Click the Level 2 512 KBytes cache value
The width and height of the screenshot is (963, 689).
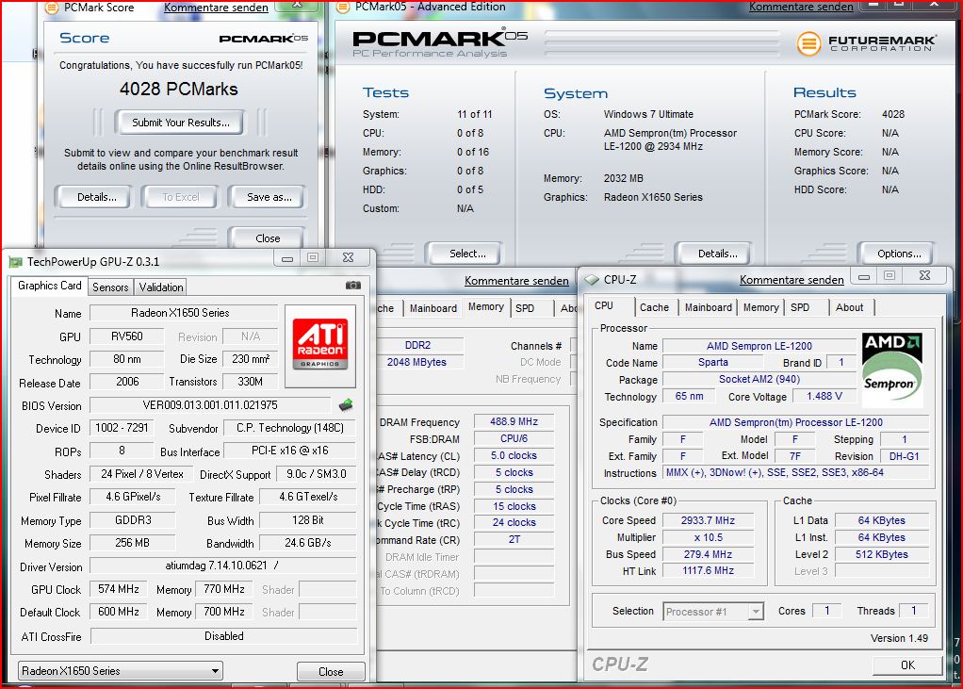[x=881, y=554]
